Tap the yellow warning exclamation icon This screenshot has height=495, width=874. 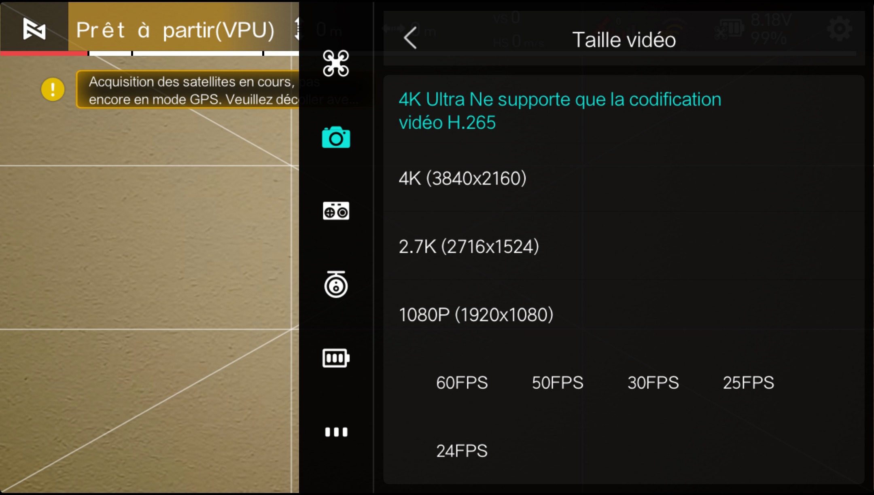pos(53,89)
